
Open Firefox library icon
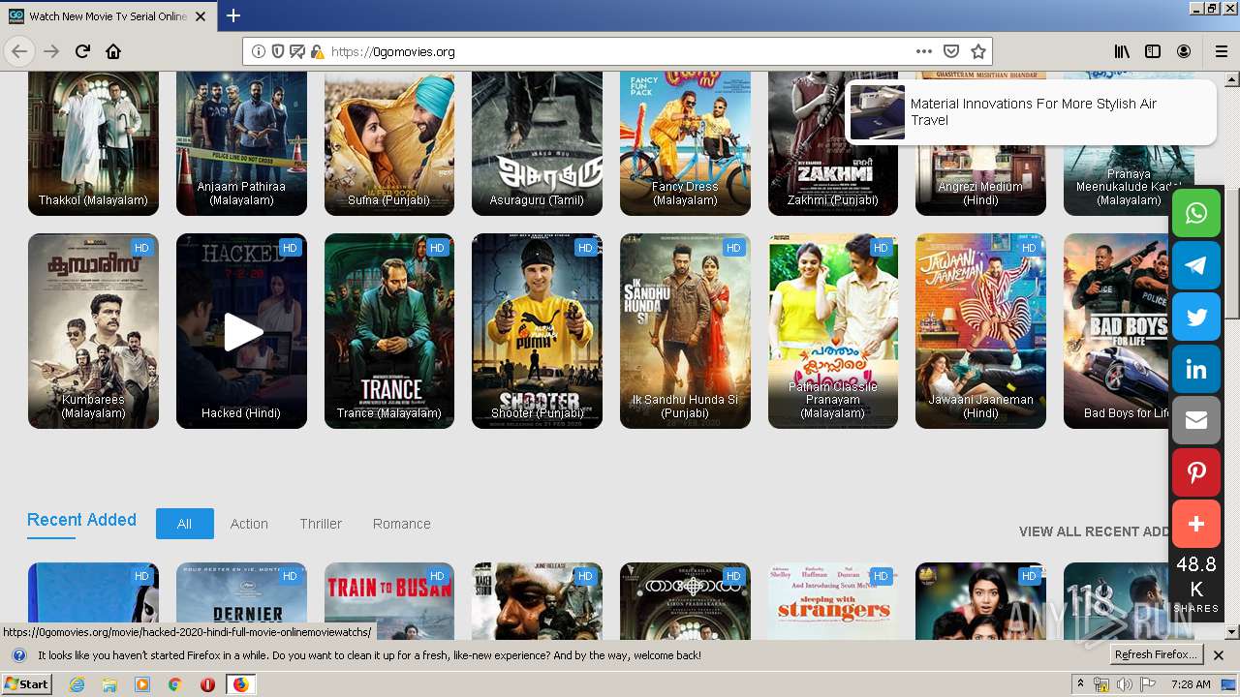[1122, 51]
